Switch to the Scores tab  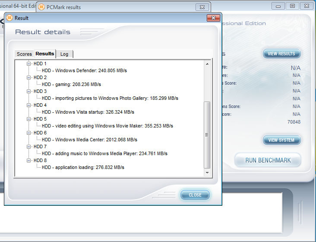(24, 54)
